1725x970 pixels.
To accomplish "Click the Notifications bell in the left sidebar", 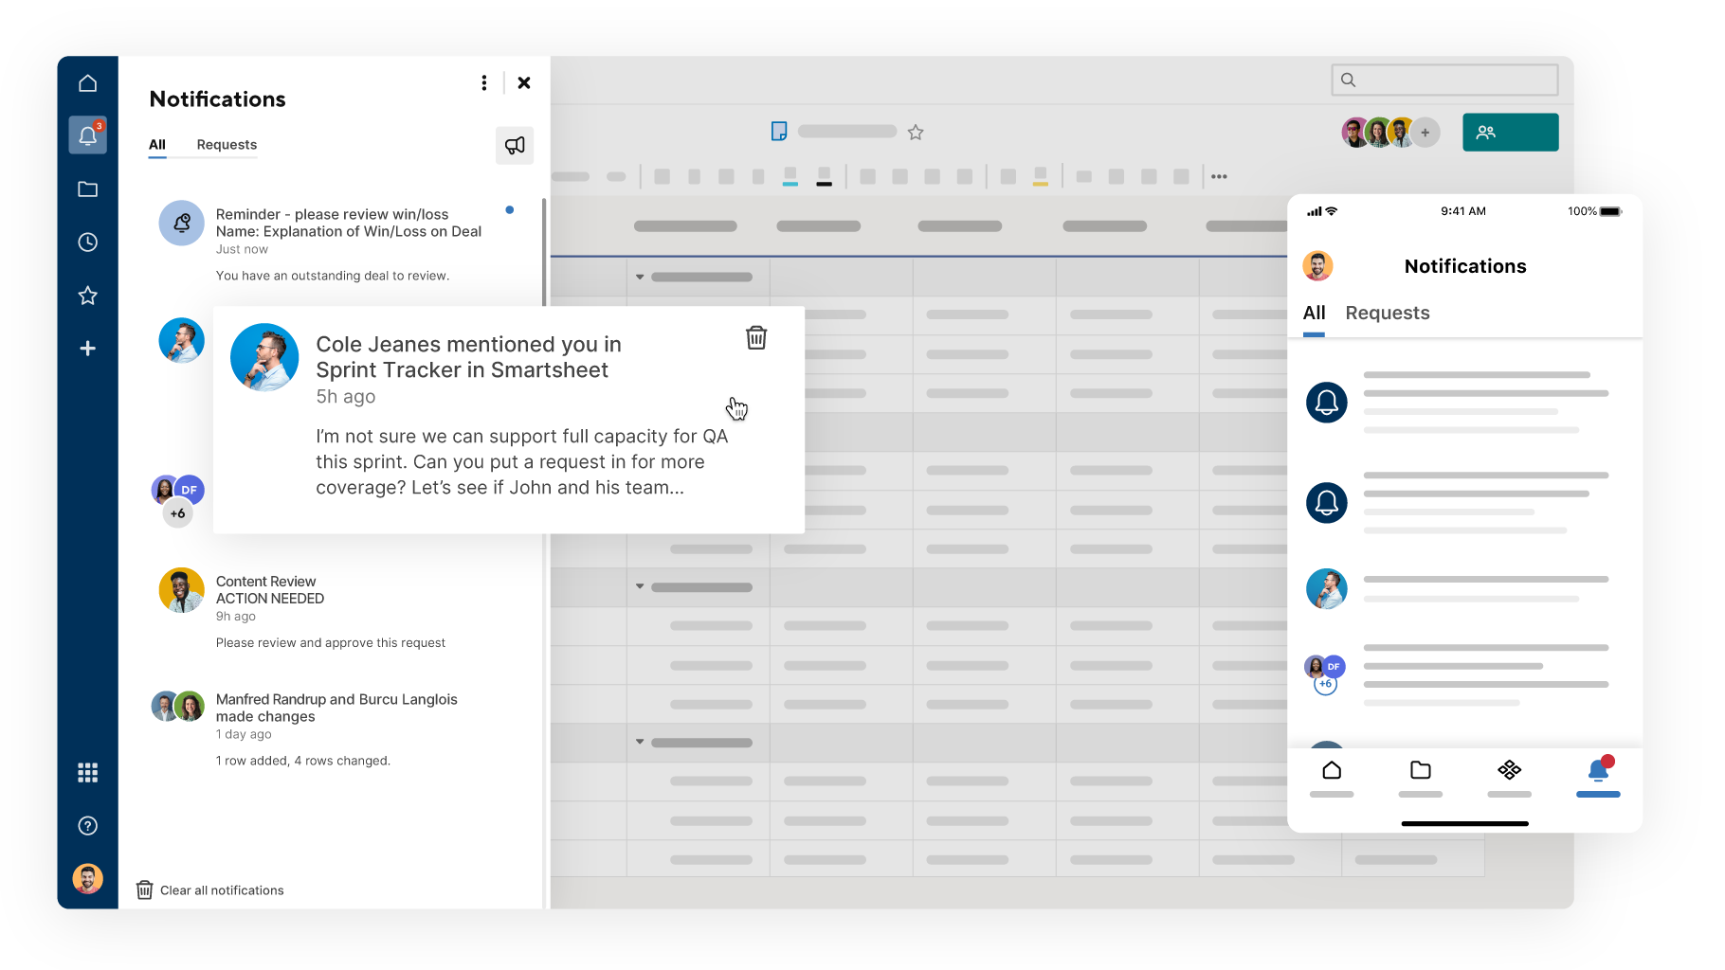I will [87, 135].
